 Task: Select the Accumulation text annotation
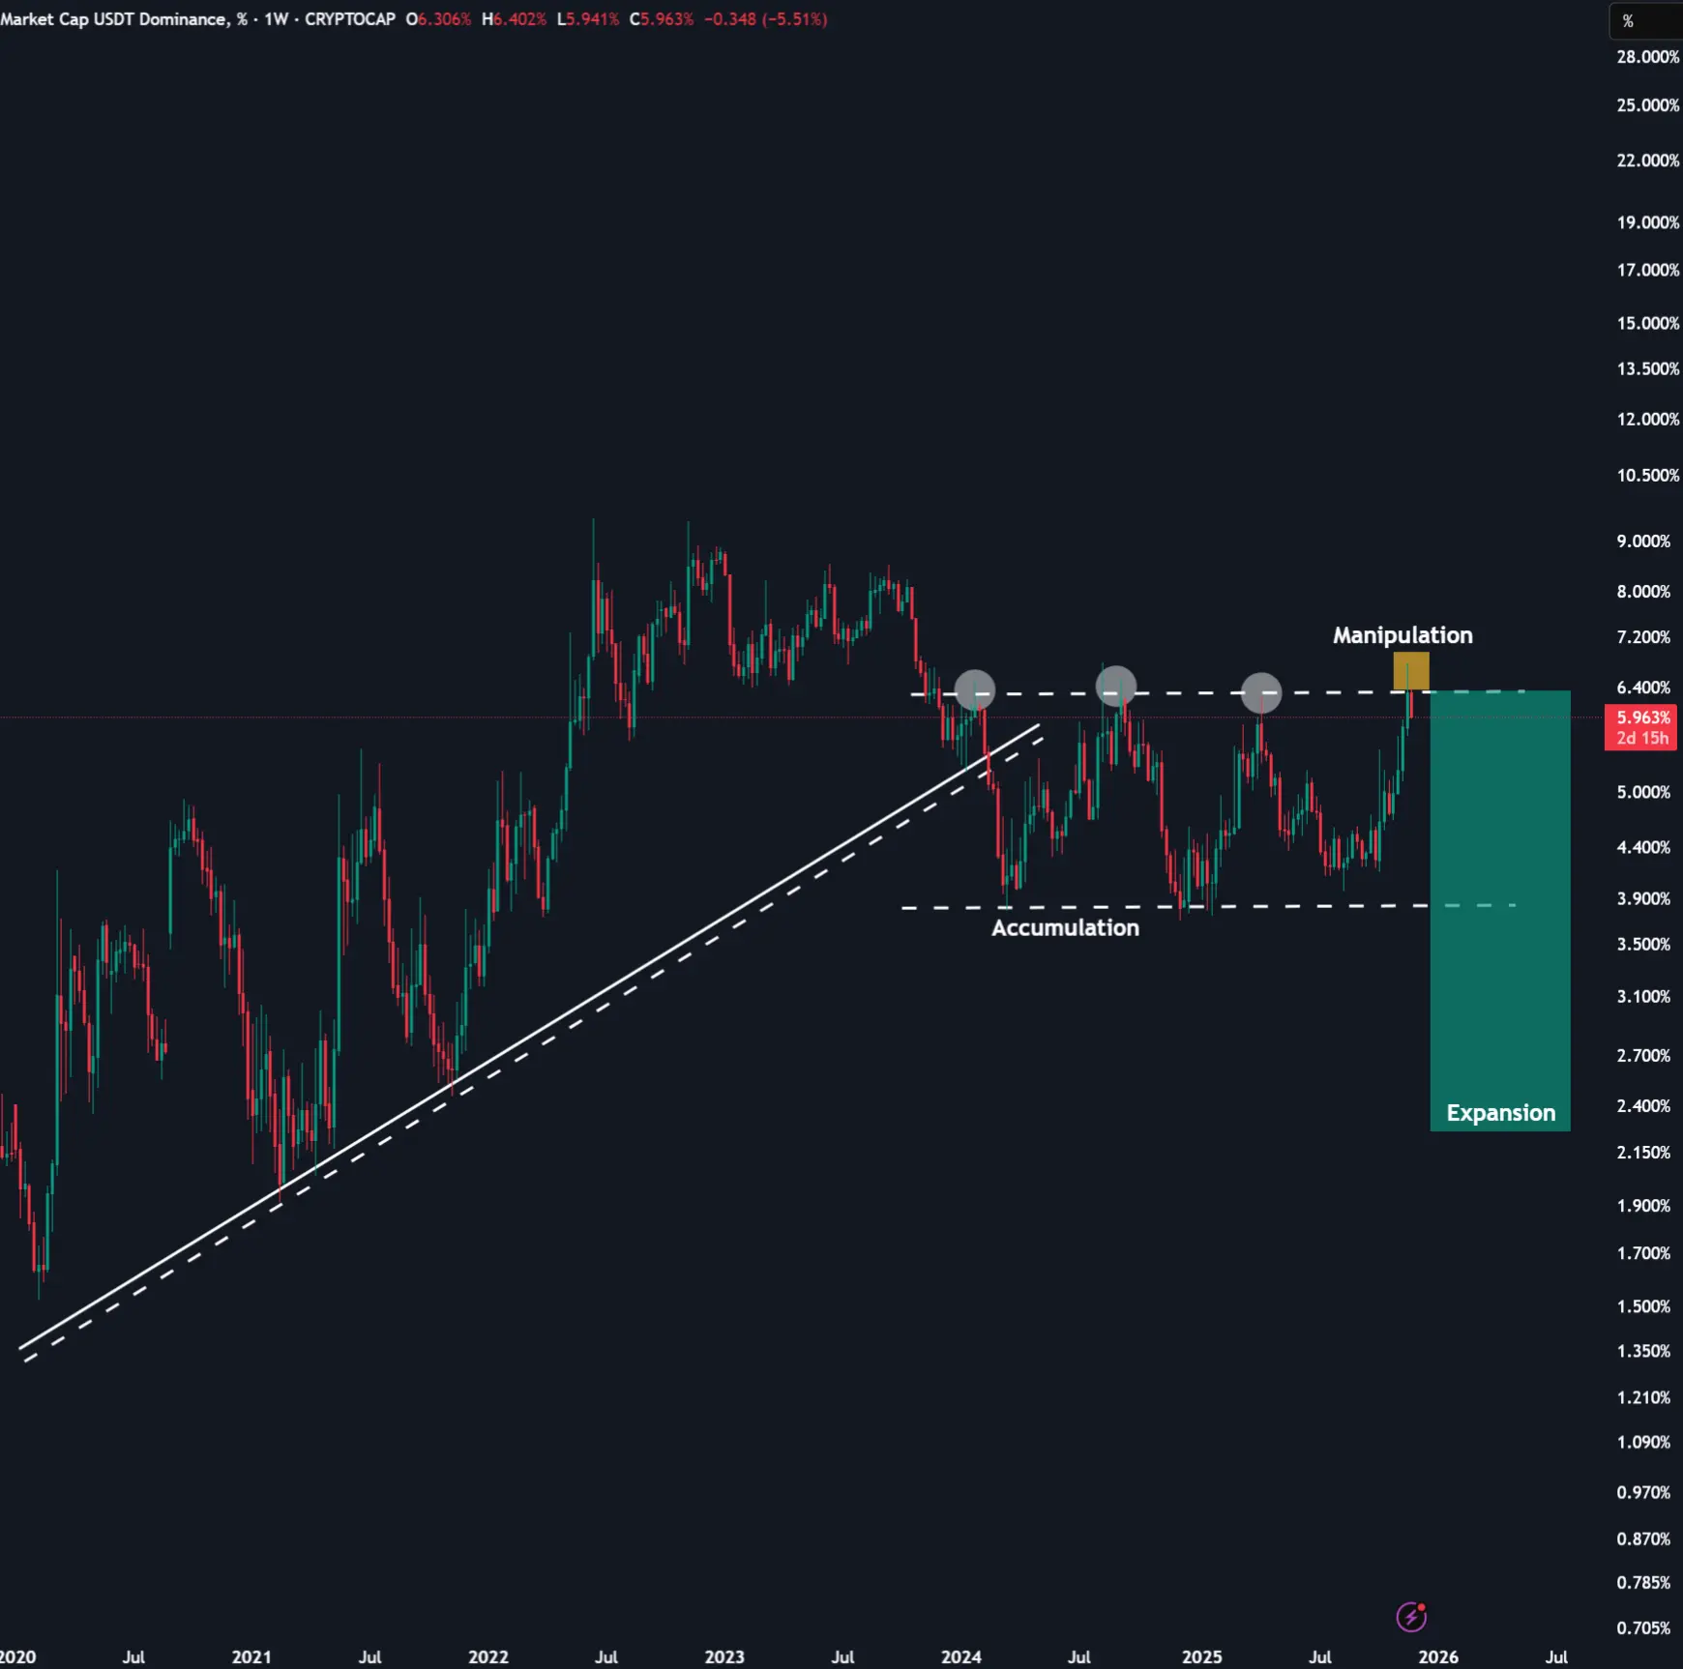tap(1065, 927)
